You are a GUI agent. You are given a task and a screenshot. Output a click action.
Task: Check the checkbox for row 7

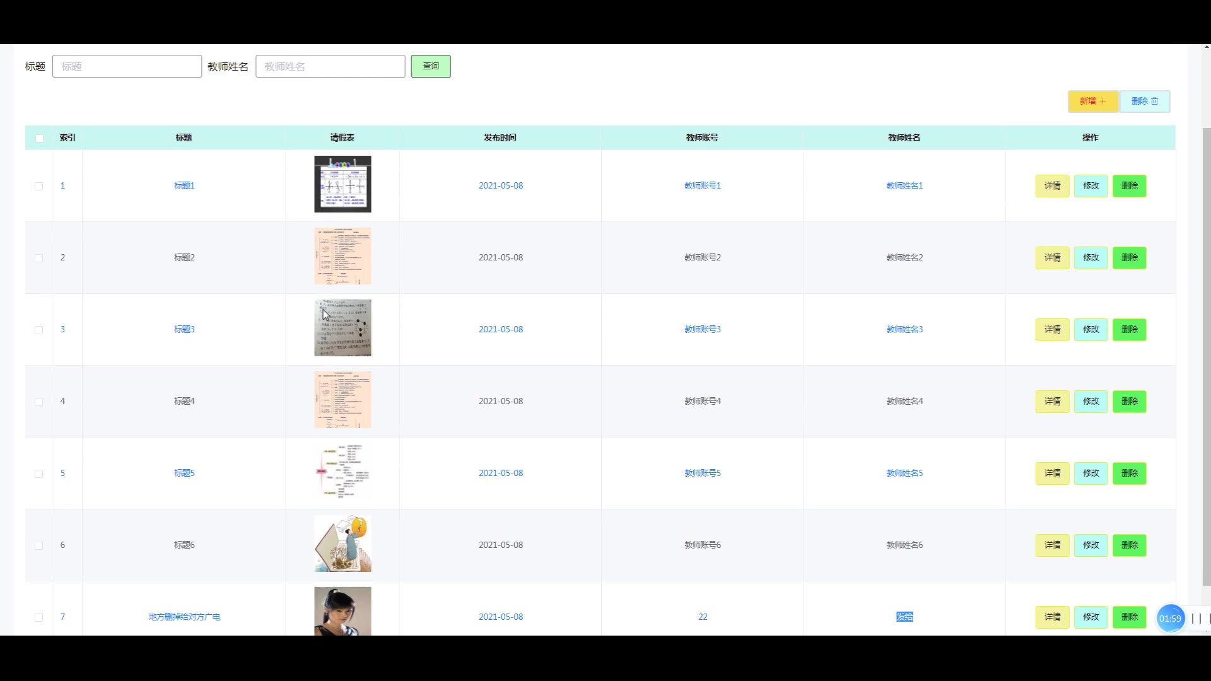(x=39, y=617)
